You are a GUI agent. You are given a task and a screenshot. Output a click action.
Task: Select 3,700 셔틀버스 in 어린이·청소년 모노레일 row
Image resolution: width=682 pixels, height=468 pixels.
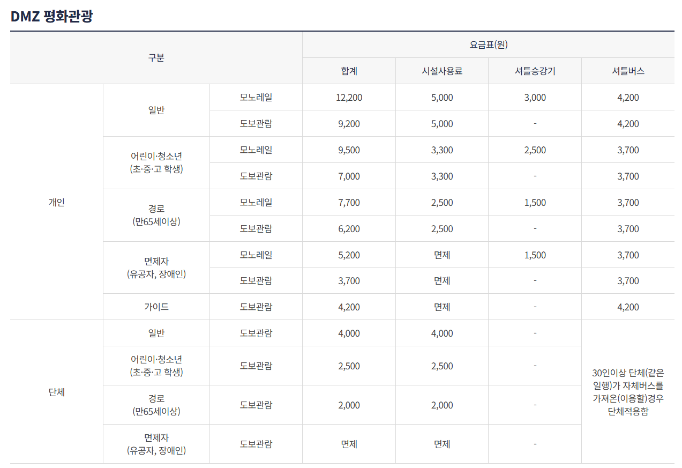click(x=628, y=150)
